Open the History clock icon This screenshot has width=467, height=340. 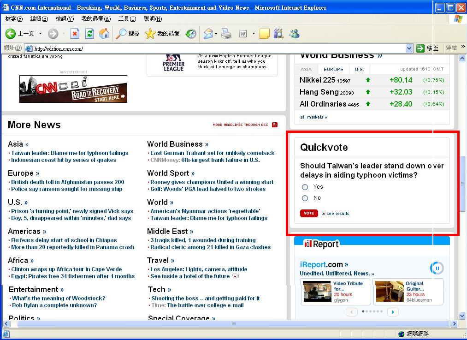[x=191, y=34]
